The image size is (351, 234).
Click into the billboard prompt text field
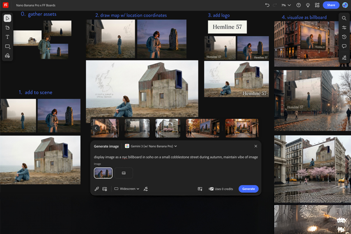click(176, 157)
